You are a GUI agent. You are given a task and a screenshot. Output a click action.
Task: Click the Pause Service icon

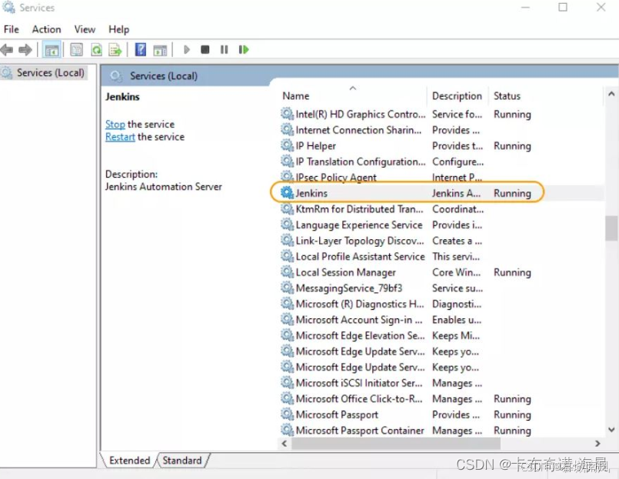point(224,50)
